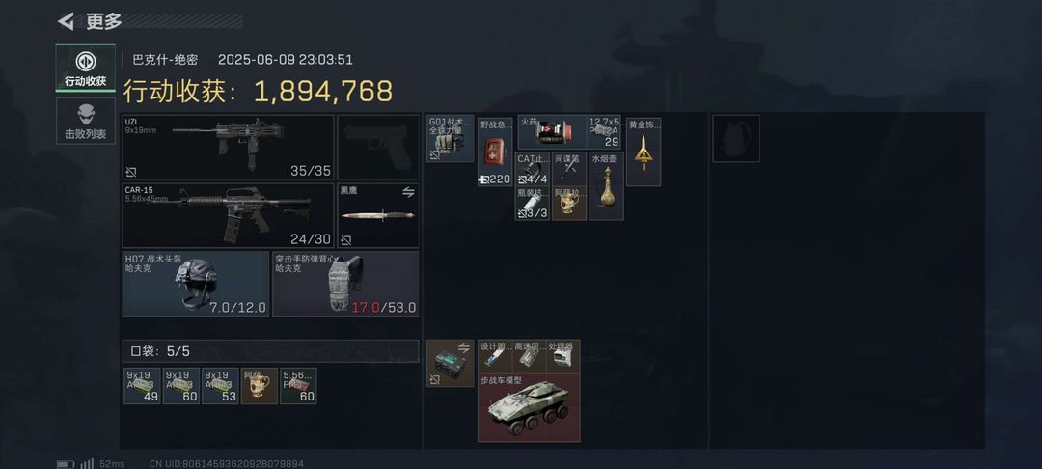The width and height of the screenshot is (1042, 469).
Task: Select the 火药 gunpowder item
Action: [x=552, y=131]
